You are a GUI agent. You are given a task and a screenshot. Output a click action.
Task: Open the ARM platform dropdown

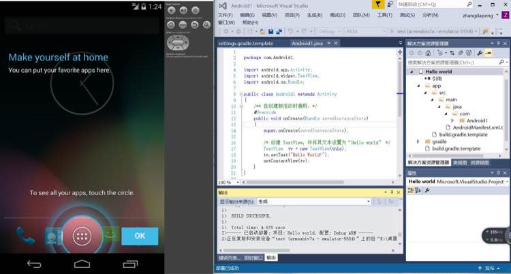[365, 31]
